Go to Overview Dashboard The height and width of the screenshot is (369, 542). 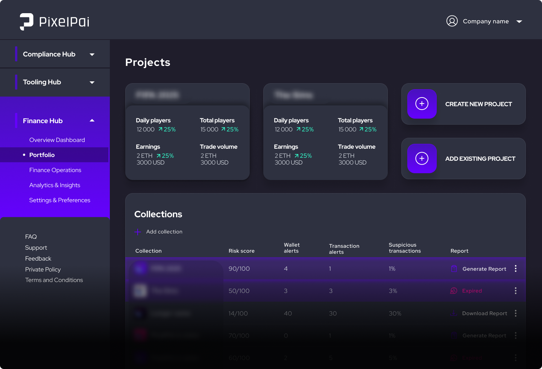57,140
